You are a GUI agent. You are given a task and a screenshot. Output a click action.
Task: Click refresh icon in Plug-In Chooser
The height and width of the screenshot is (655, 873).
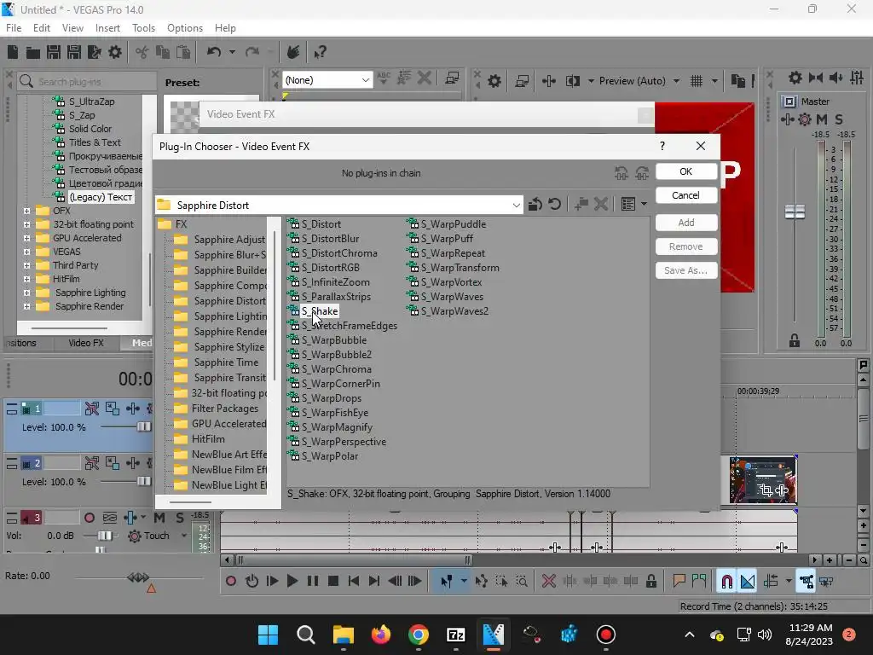tap(554, 205)
